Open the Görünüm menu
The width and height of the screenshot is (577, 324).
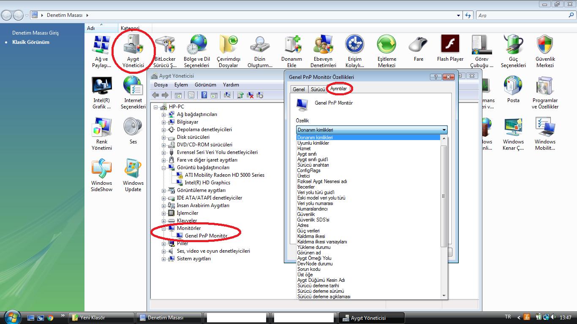(205, 85)
